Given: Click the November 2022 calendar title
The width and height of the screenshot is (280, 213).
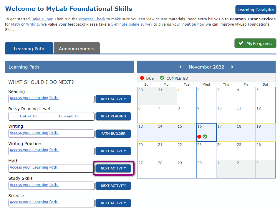Looking at the screenshot, I should click(x=206, y=67).
